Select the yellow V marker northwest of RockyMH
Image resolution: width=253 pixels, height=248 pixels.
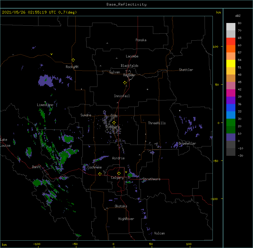point(51,54)
